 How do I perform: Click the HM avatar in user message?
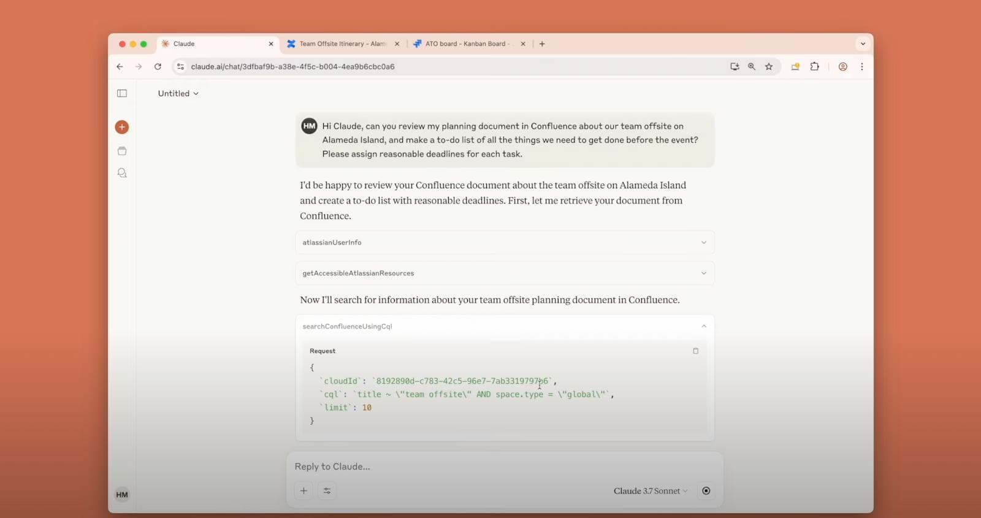point(309,126)
